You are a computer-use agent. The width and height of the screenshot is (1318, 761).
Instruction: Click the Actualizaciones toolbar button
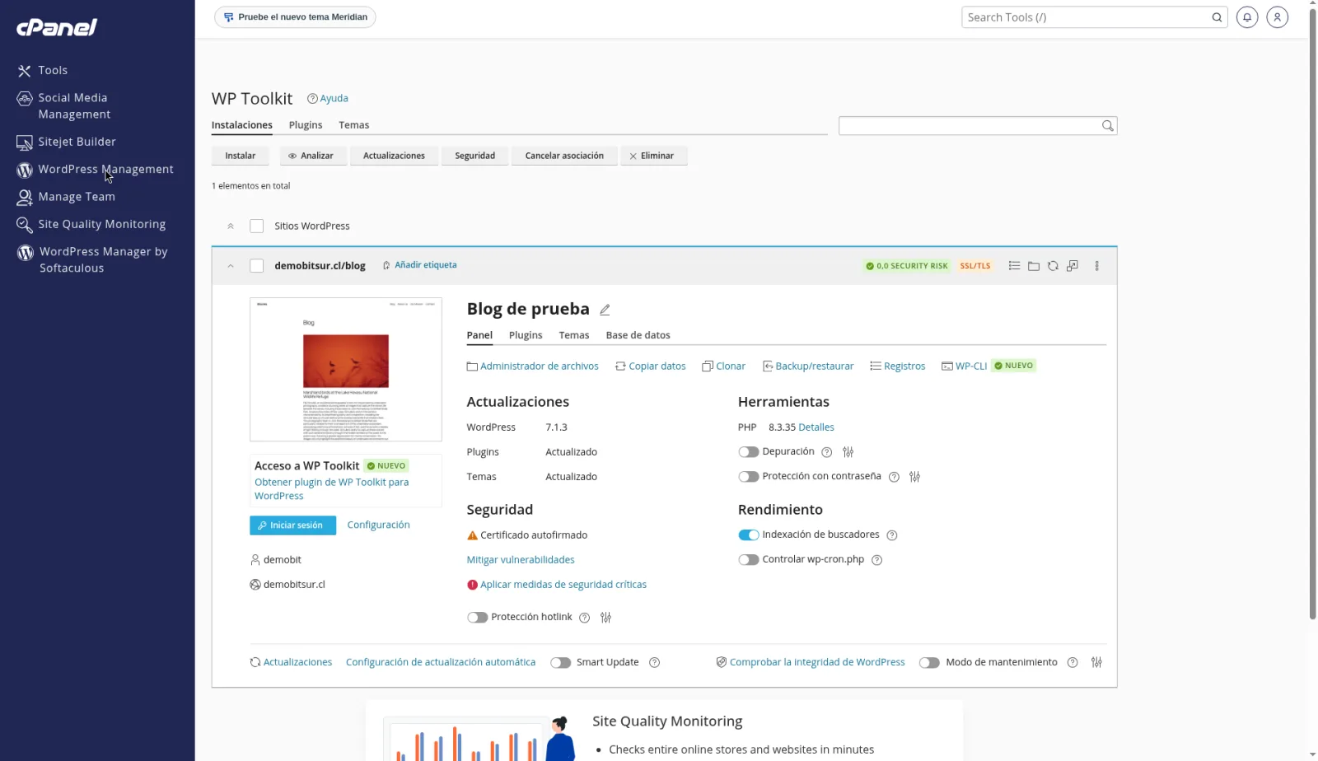coord(394,156)
